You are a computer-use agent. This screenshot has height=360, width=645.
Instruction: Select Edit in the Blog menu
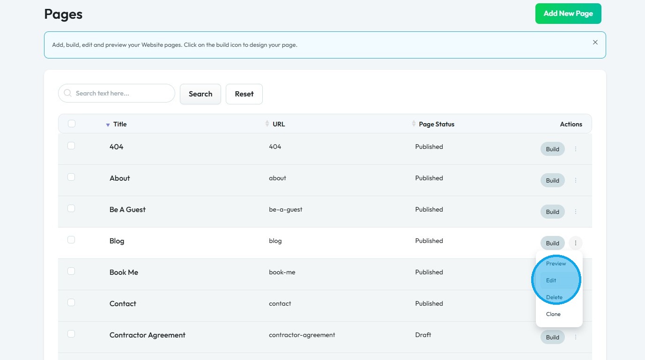[x=551, y=280]
